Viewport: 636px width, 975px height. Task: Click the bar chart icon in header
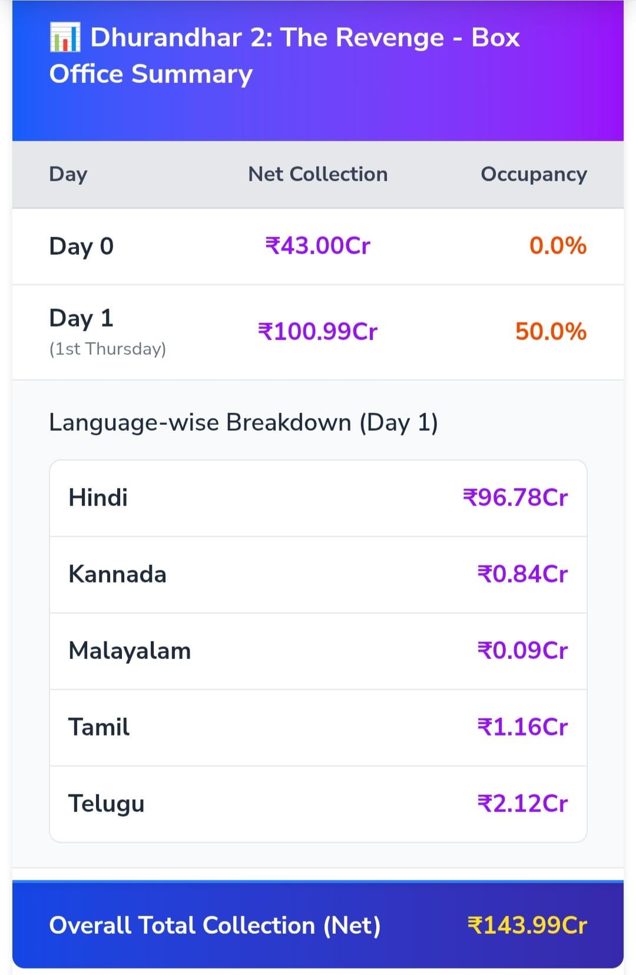click(65, 38)
